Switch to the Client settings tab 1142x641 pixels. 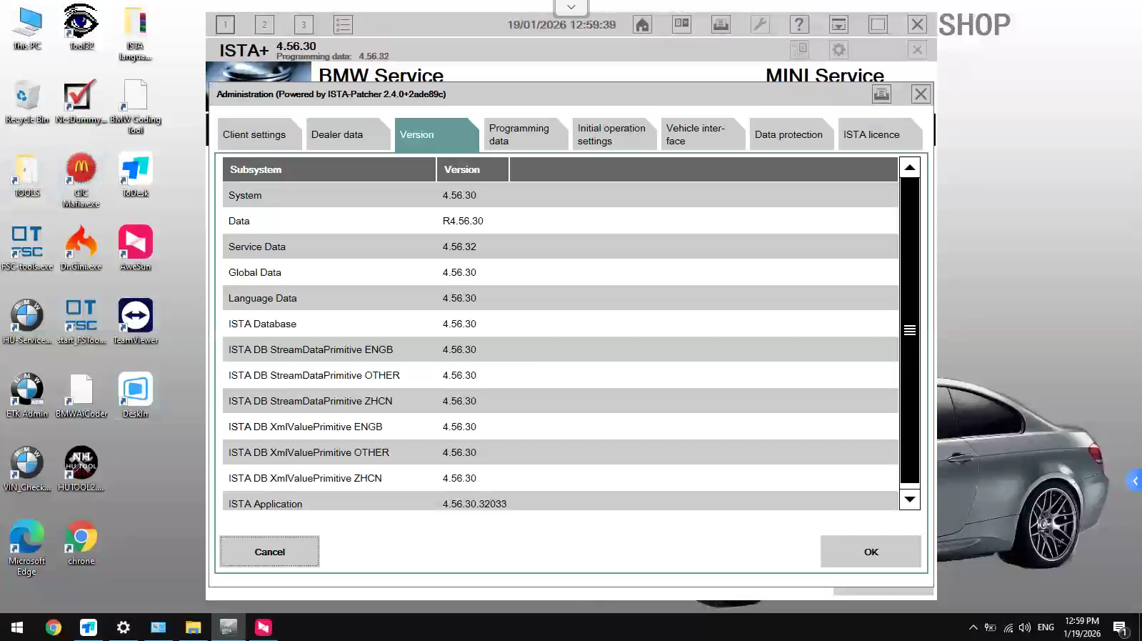coord(254,135)
